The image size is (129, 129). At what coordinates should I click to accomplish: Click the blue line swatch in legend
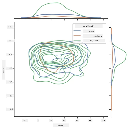77,31
